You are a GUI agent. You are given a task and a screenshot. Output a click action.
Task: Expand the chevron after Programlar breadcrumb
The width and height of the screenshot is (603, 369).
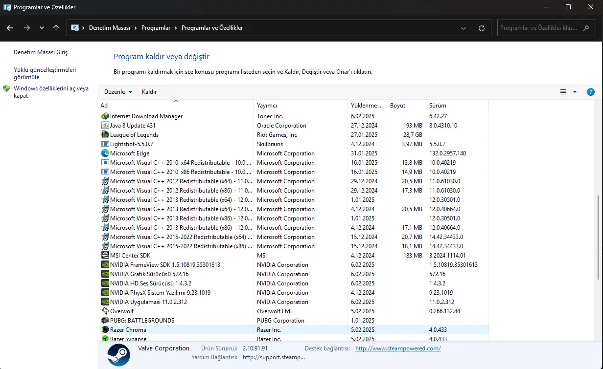[176, 28]
